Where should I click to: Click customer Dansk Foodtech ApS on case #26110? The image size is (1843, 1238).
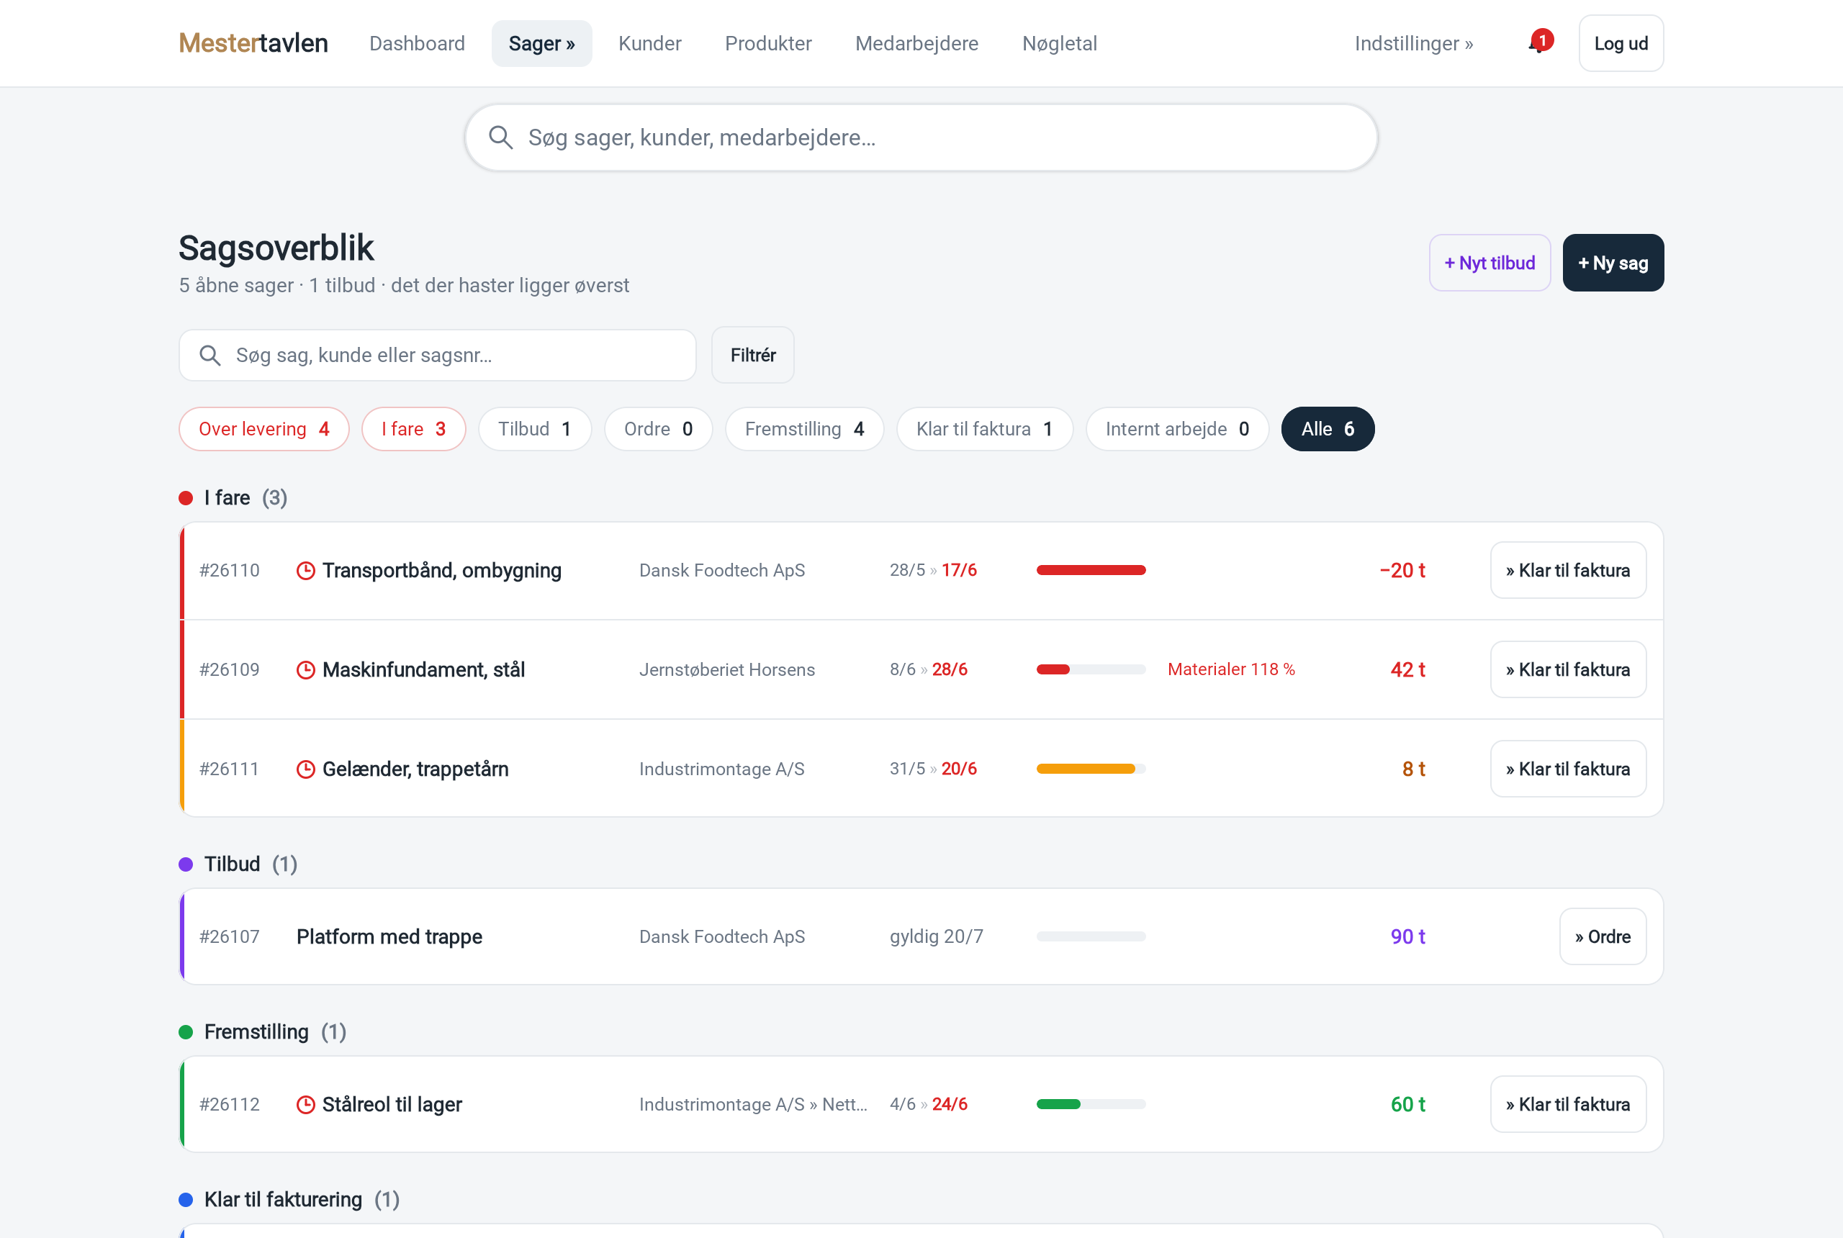click(723, 570)
